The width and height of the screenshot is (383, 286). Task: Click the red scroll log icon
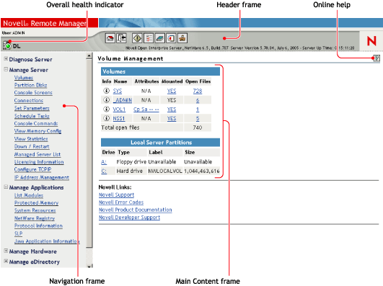coord(171,38)
